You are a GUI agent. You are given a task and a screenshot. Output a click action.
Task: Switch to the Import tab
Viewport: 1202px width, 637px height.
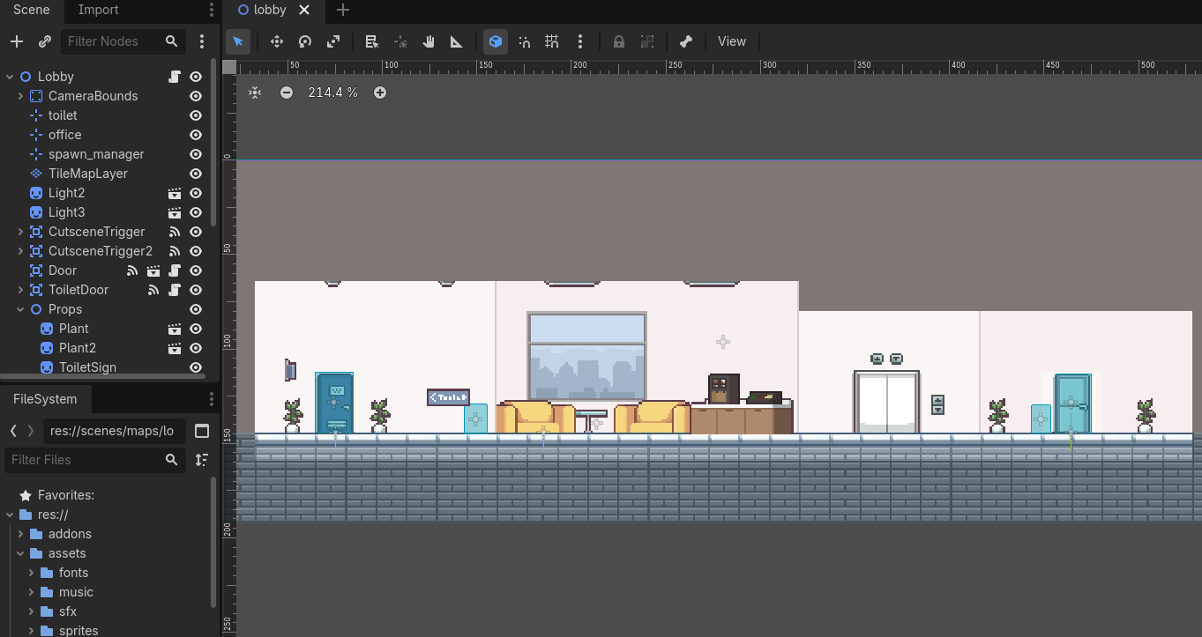click(x=97, y=11)
